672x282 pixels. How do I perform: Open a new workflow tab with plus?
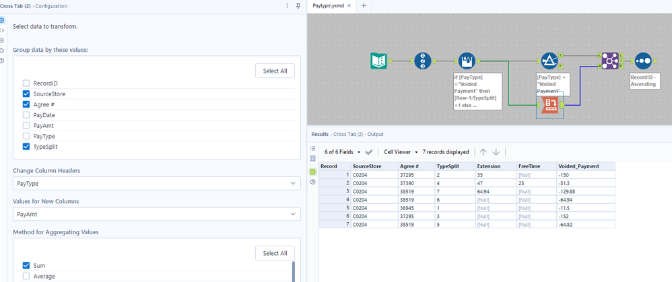[364, 6]
